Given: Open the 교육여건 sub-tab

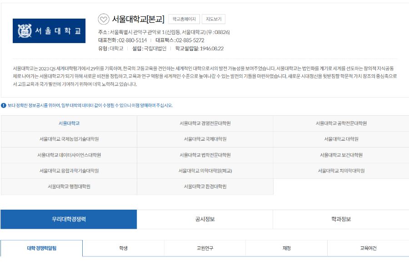Looking at the screenshot, I should pyautogui.click(x=368, y=248).
